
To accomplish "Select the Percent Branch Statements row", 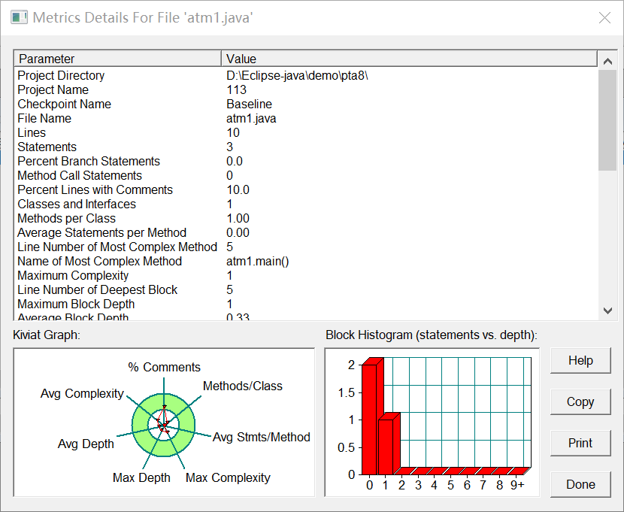I will pos(307,162).
